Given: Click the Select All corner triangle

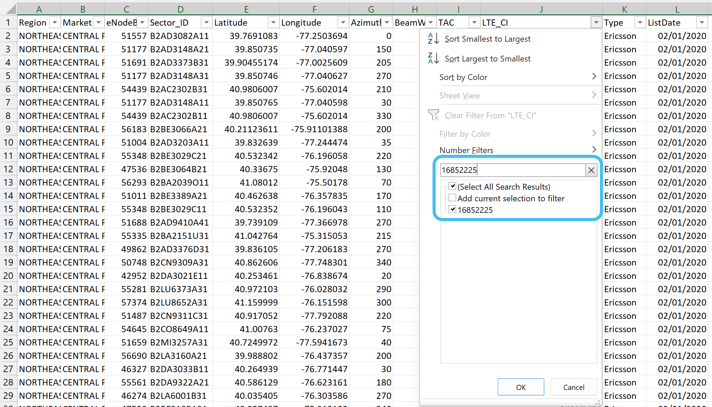Looking at the screenshot, I should click(x=10, y=9).
